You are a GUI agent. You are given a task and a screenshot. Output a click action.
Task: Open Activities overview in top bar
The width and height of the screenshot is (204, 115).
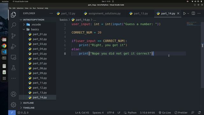click(x=5, y=1)
